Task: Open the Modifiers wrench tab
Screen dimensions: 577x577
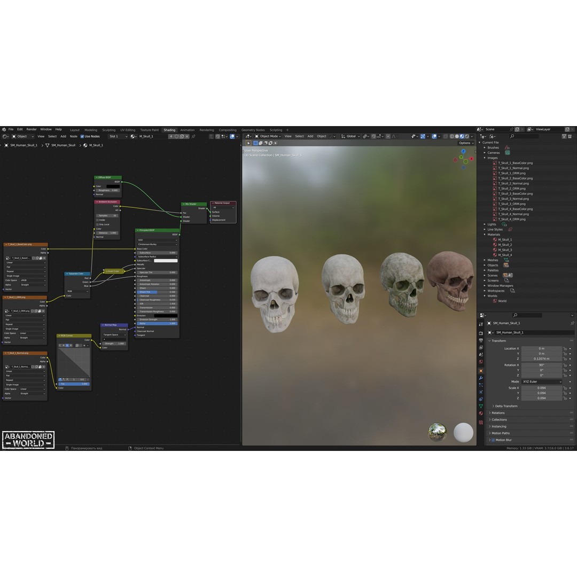Action: tap(481, 378)
